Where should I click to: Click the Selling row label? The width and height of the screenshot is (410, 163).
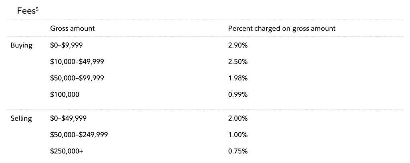pyautogui.click(x=21, y=118)
